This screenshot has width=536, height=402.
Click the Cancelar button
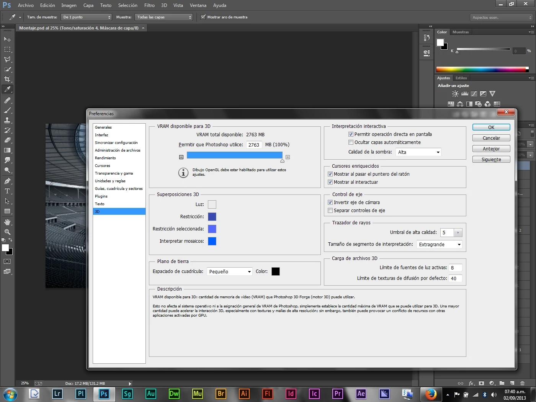(x=491, y=138)
